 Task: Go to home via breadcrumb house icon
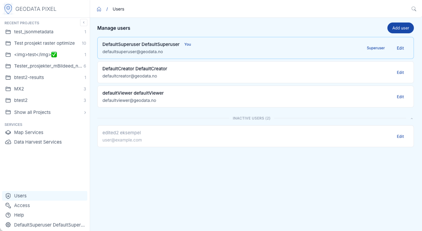pos(99,9)
